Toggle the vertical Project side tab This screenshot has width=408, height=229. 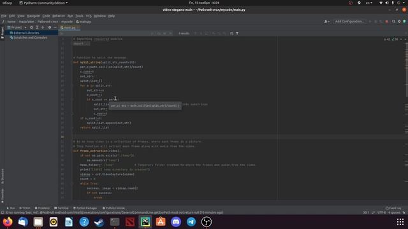3,32
